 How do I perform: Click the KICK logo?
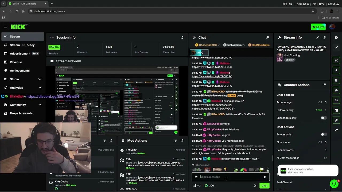pos(19,27)
